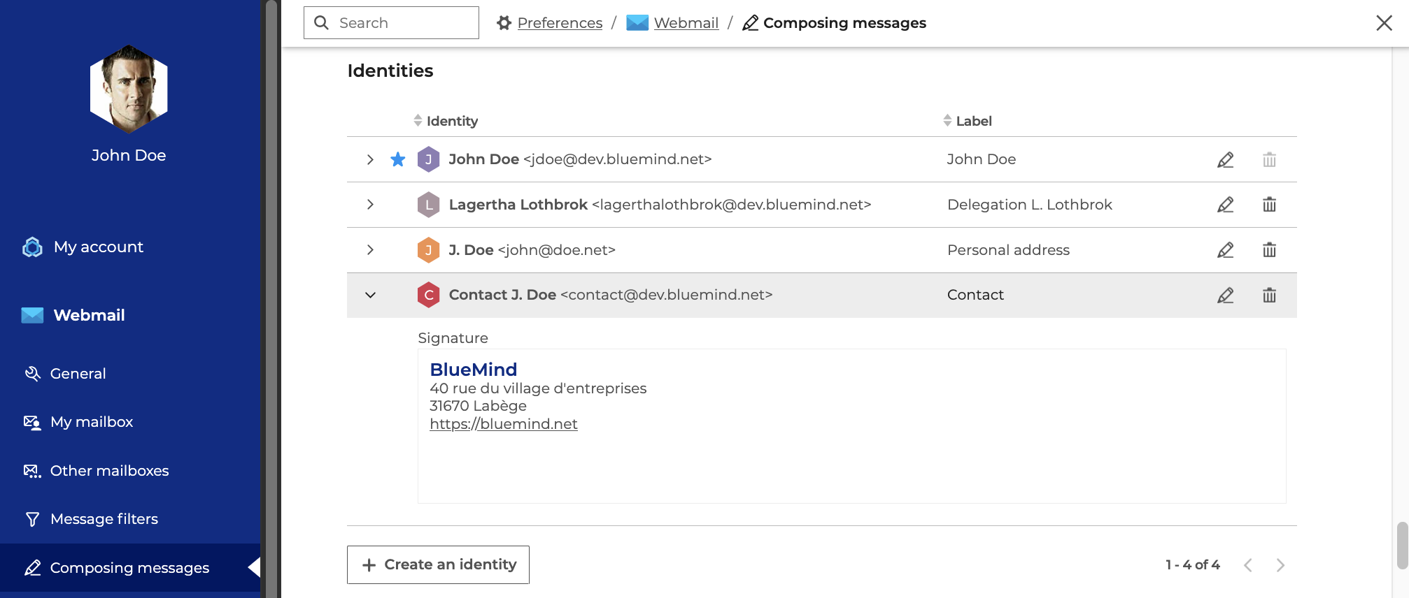Edit the Lagertha Lothbrok identity
This screenshot has height=598, width=1409.
click(1225, 205)
